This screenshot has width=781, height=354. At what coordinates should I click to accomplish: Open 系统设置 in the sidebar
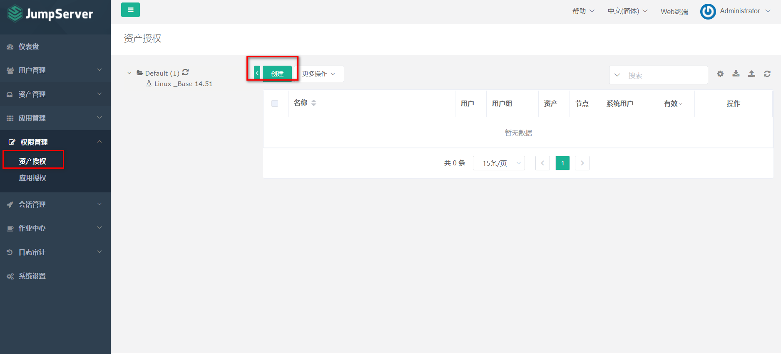tap(55, 276)
